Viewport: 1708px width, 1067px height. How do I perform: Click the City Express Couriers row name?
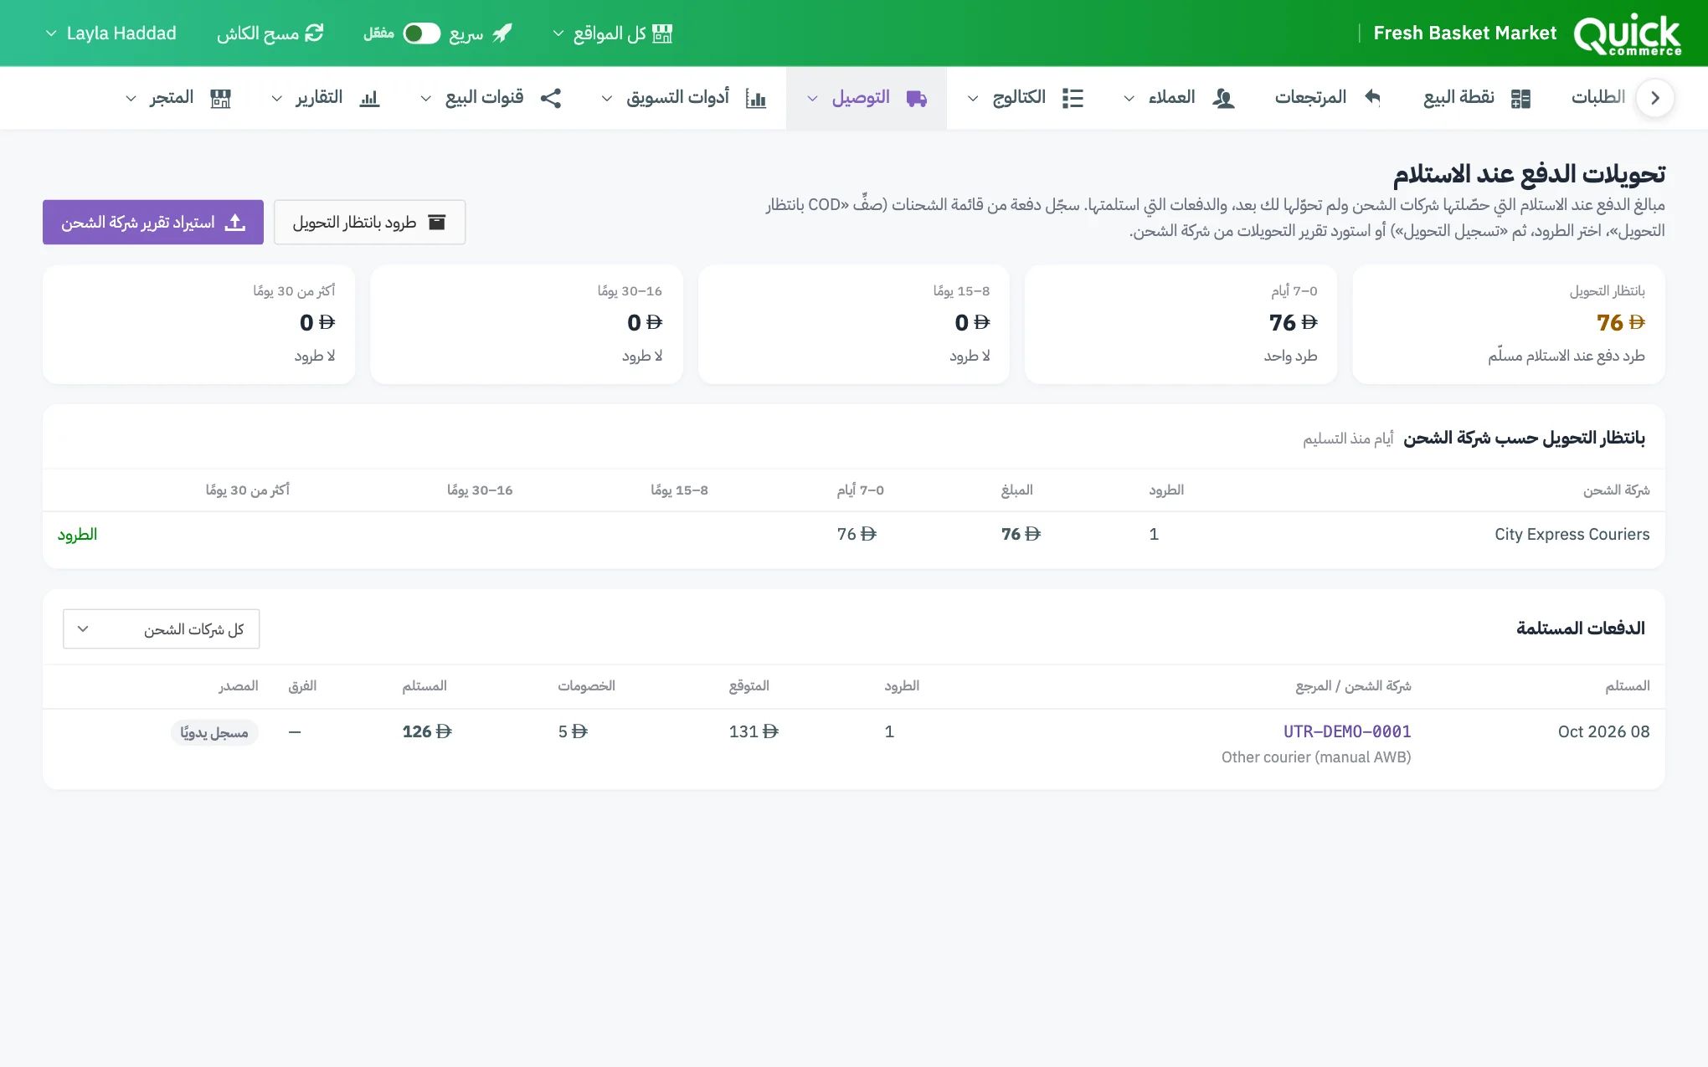tap(1572, 534)
